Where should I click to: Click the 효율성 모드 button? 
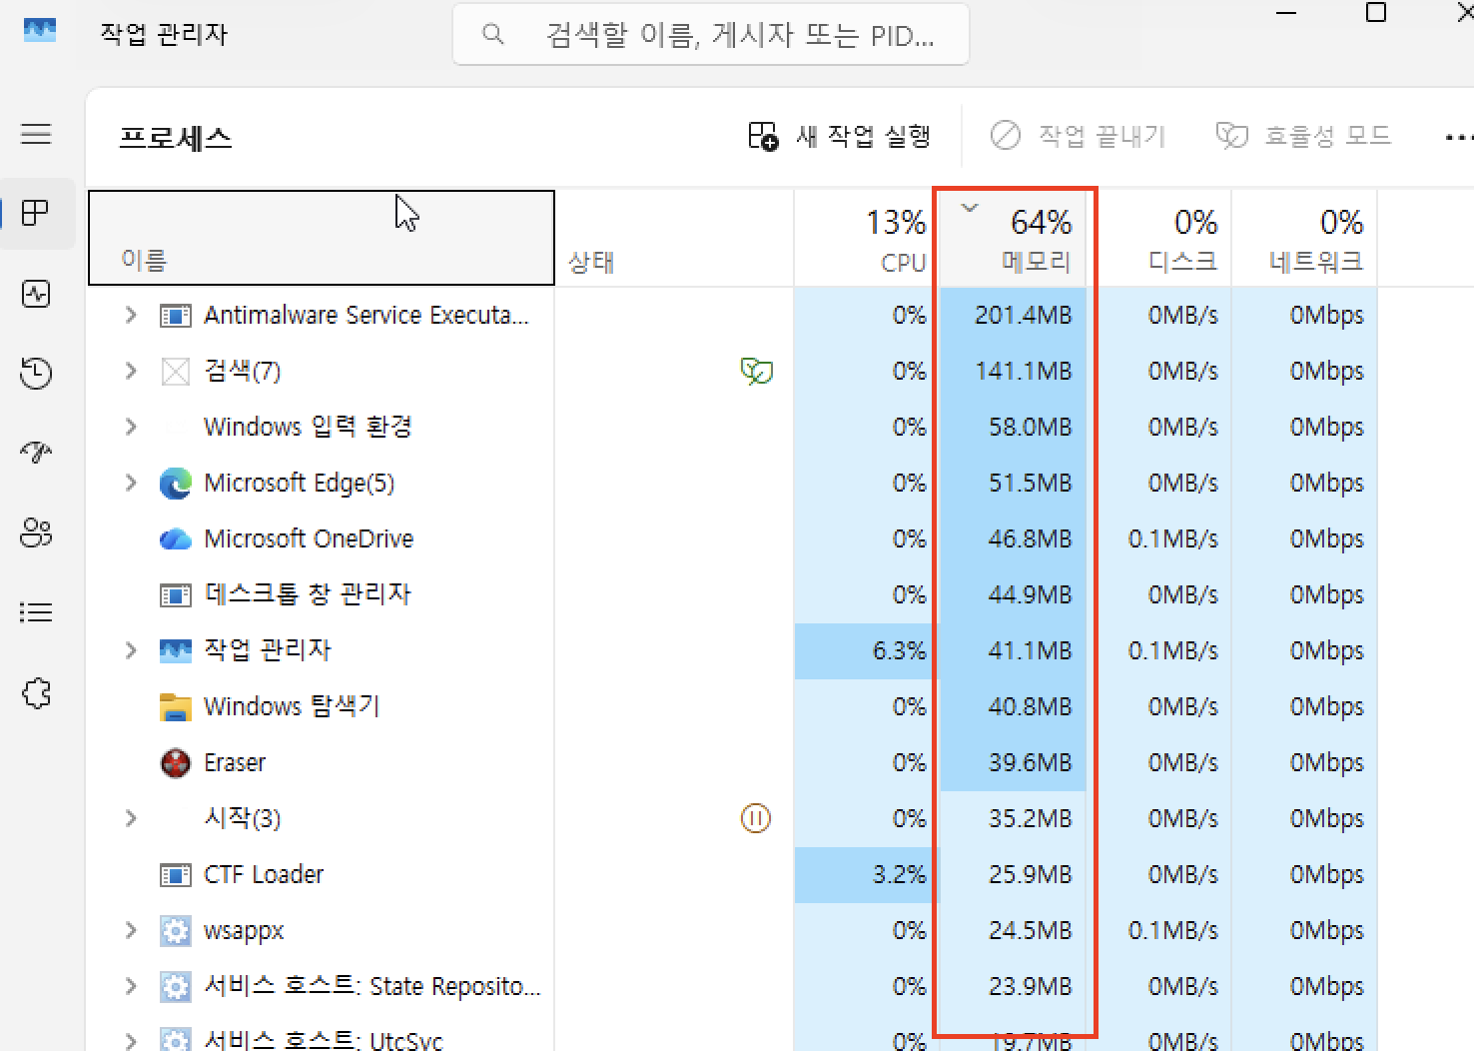pos(1303,136)
